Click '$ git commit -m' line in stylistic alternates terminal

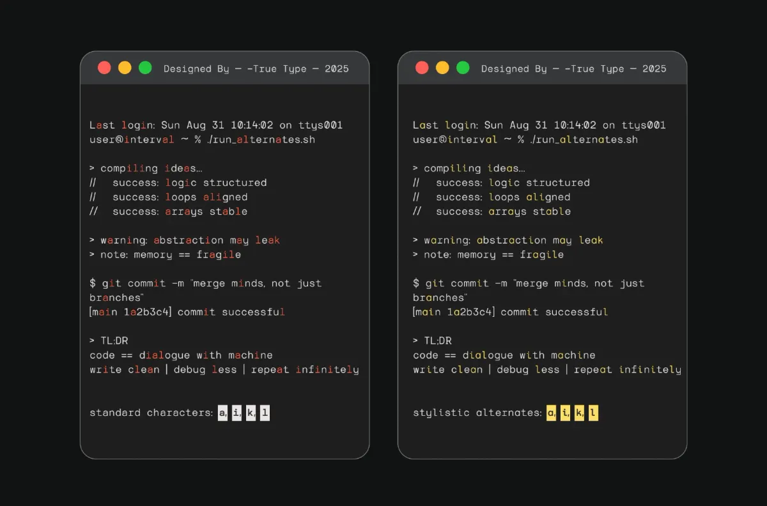tap(529, 284)
